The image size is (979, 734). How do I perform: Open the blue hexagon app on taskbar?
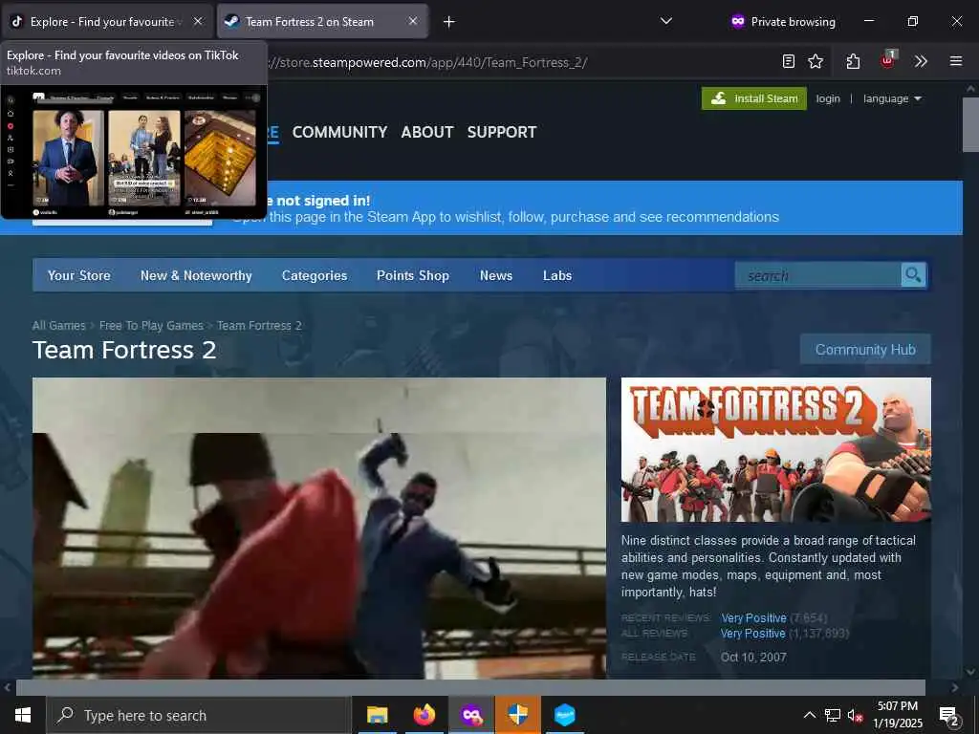point(564,715)
